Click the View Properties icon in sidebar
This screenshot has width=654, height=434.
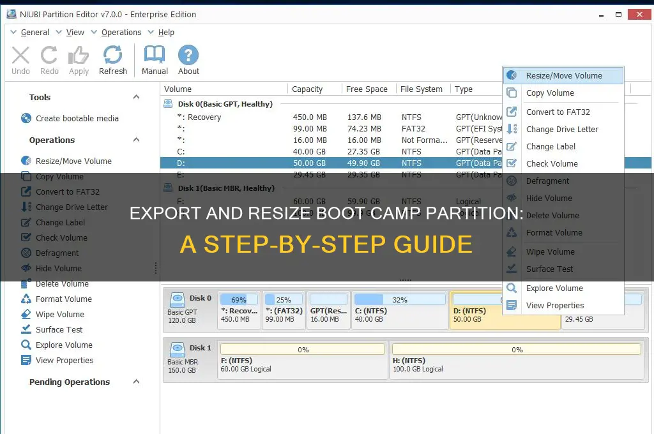coord(26,360)
